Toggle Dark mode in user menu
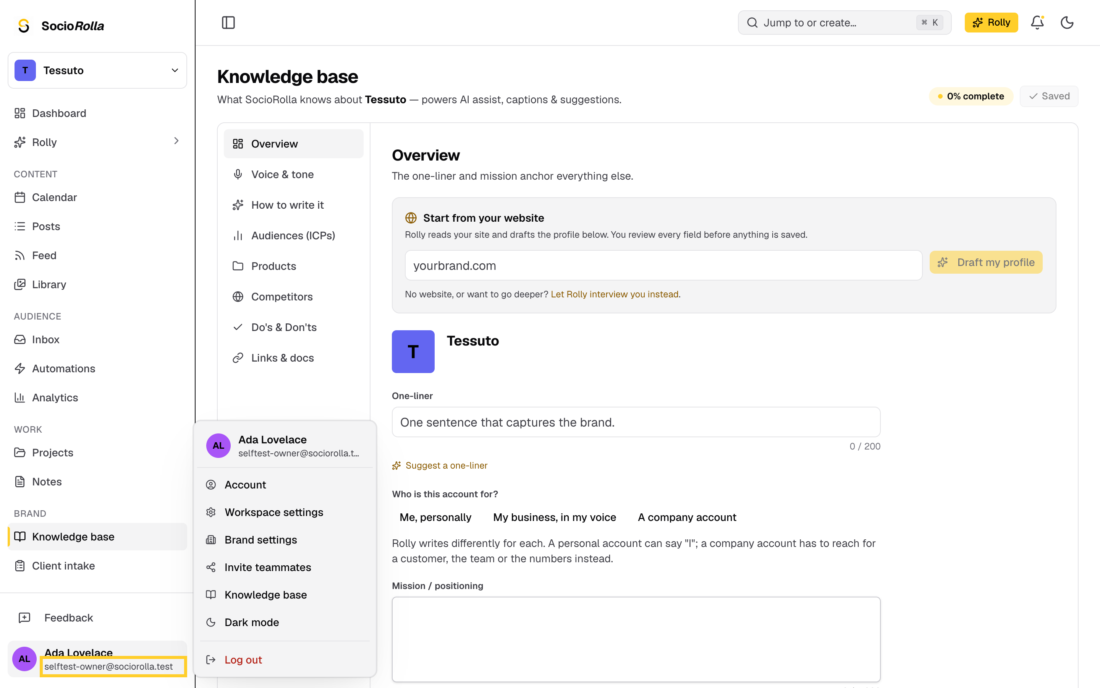The image size is (1100, 688). 285,622
